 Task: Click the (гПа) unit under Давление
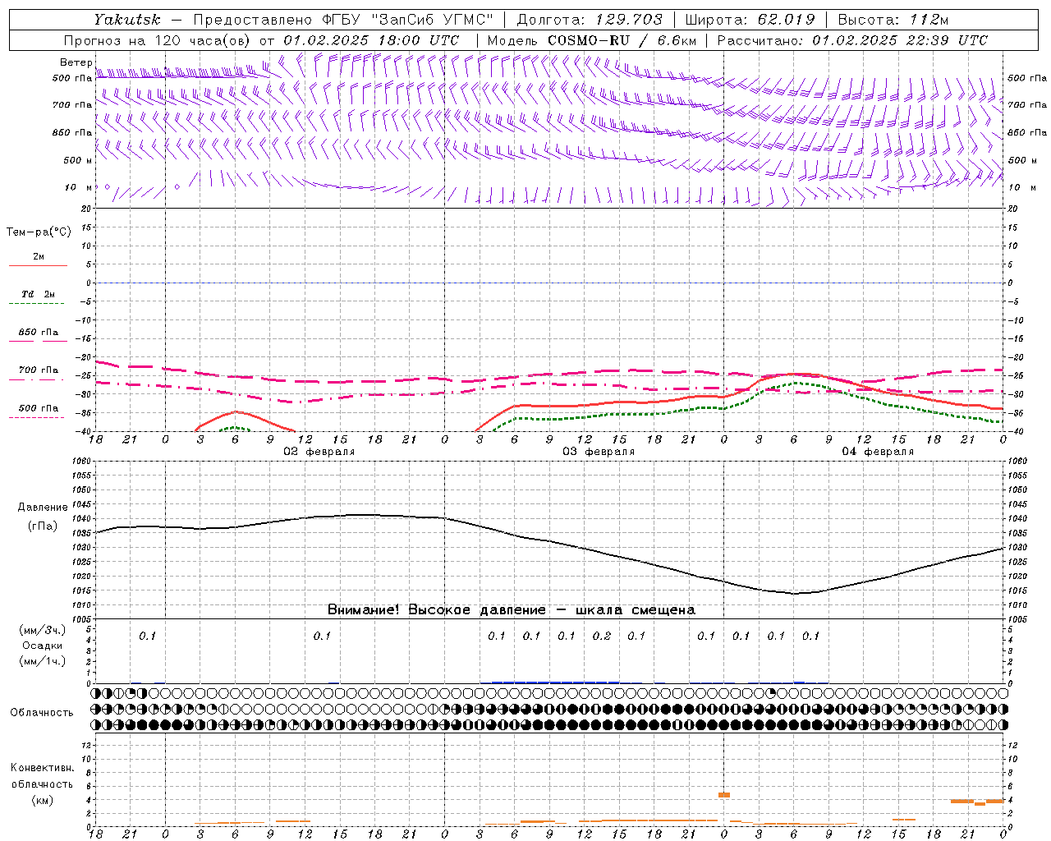43,526
